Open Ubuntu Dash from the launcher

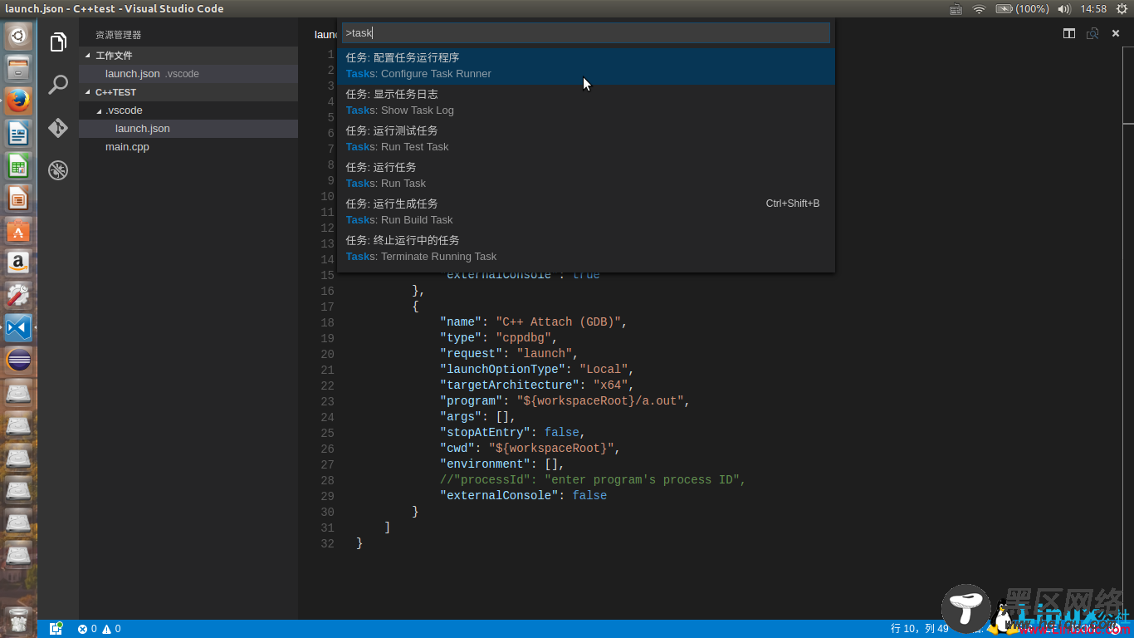(x=18, y=36)
